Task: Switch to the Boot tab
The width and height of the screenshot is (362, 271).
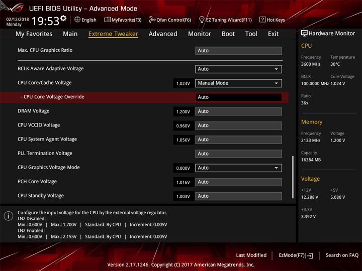Action: [228, 34]
